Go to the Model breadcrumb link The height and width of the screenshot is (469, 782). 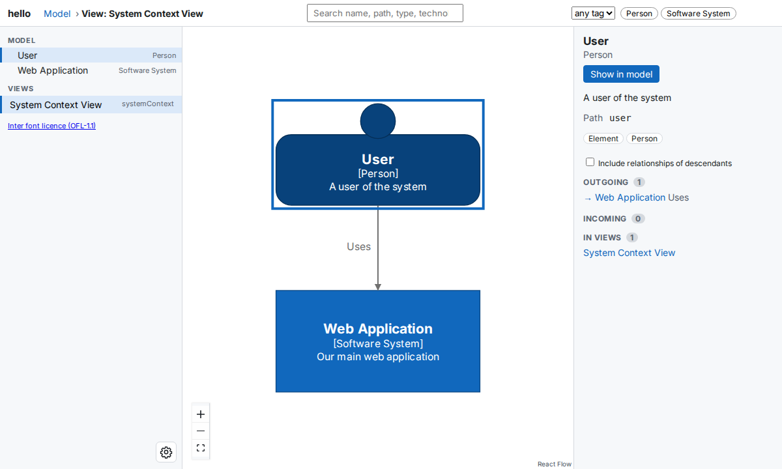(57, 14)
